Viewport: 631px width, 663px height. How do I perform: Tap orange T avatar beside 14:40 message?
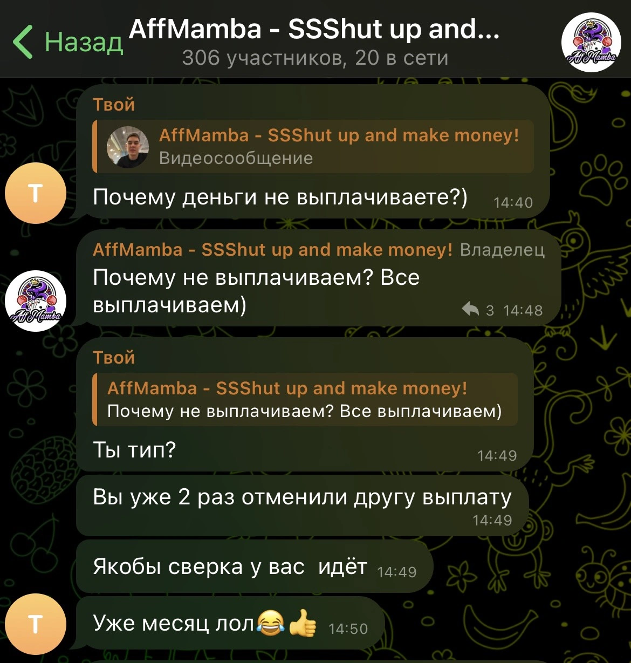pos(36,193)
